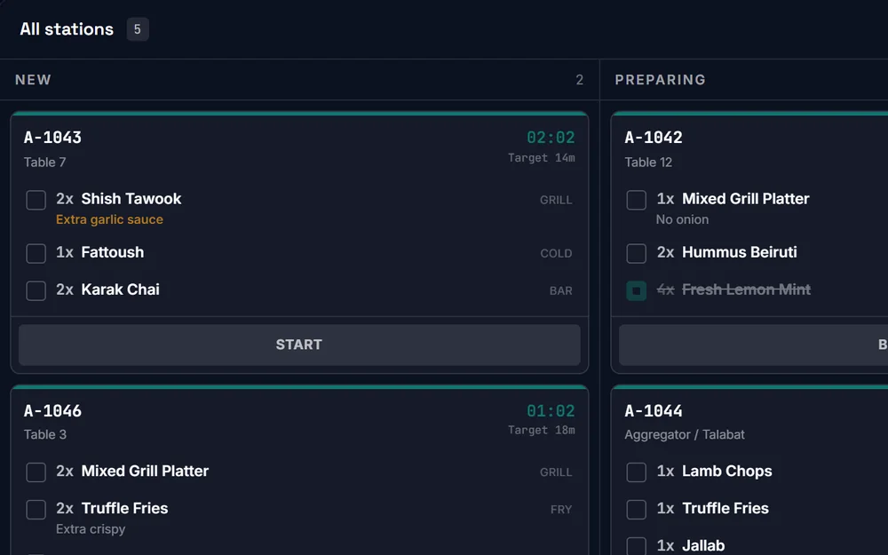Screen dimensions: 888x555
Task: Click the Hummus Beiruti item name
Action: (740, 252)
